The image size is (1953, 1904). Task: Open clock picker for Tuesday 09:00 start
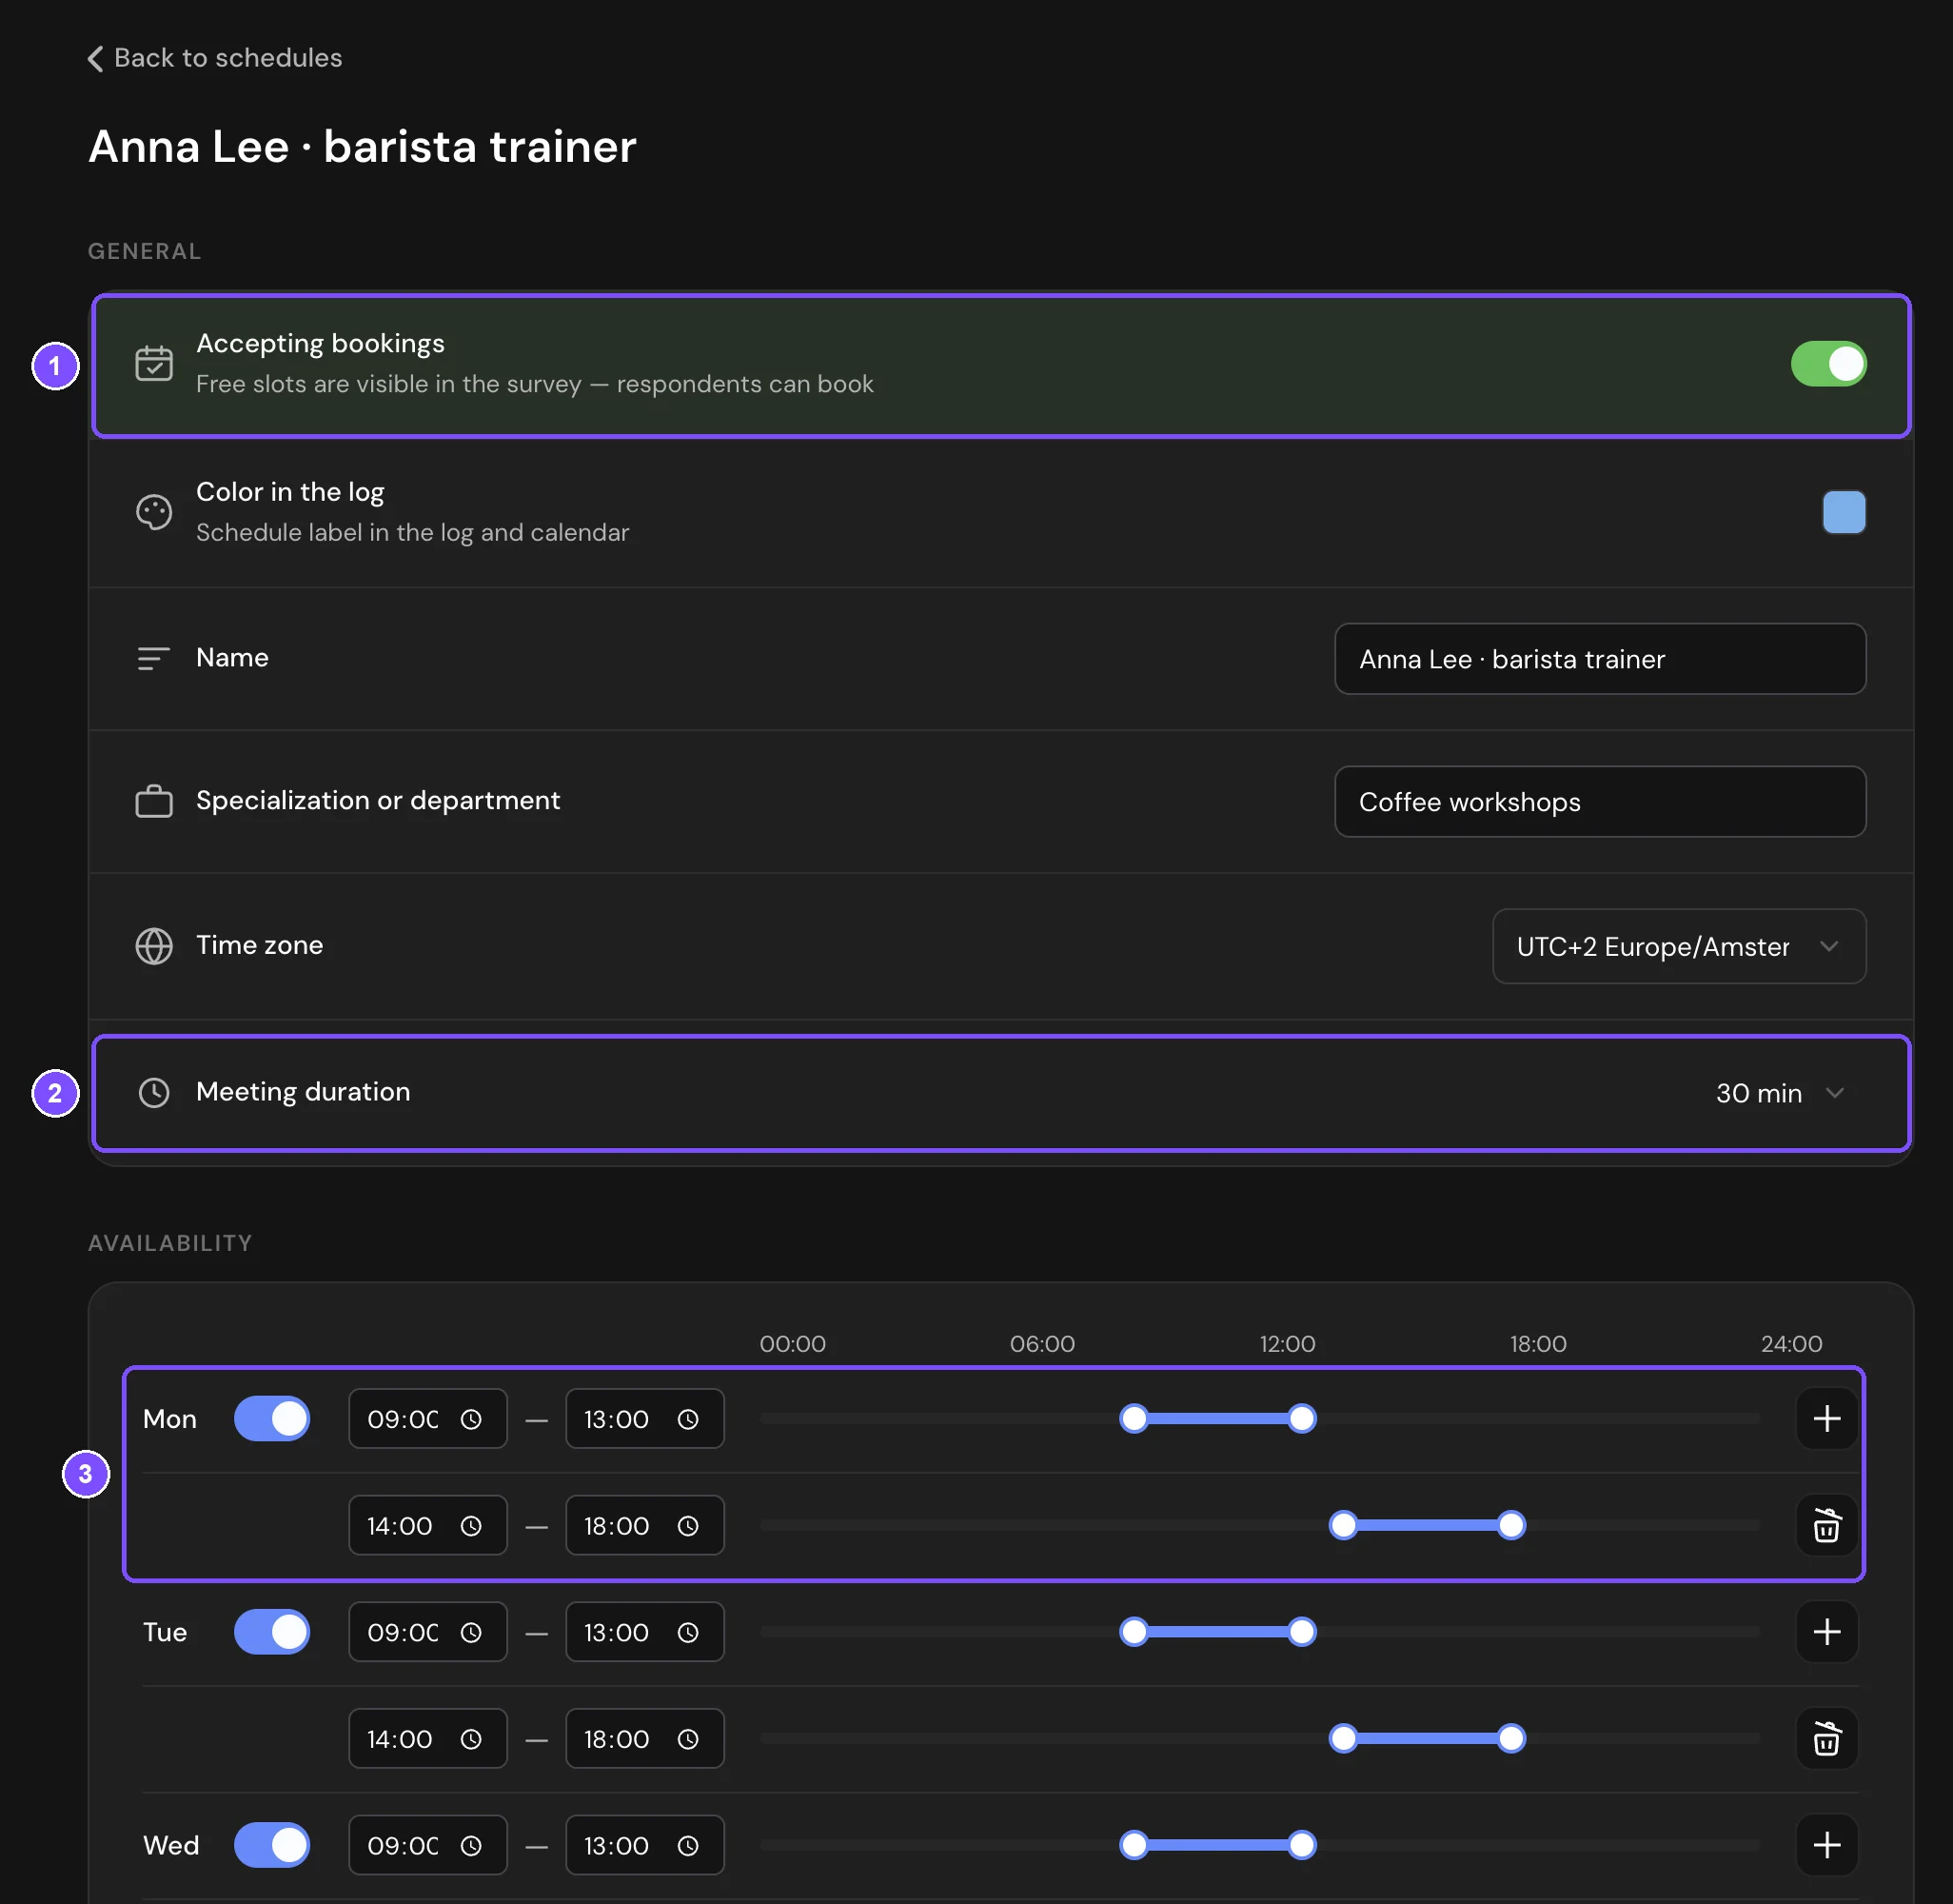[x=472, y=1633]
